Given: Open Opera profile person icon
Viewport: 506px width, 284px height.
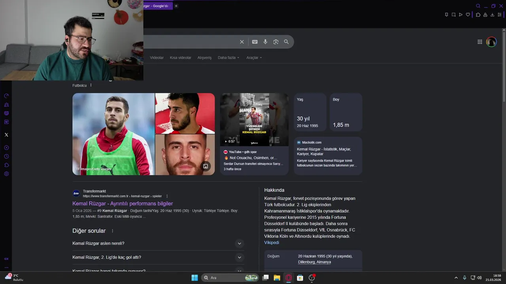Looking at the screenshot, I should [485, 15].
